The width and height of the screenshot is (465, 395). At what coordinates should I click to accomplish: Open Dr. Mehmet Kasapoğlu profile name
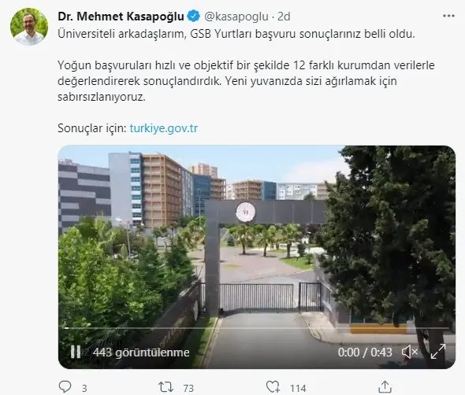point(121,17)
